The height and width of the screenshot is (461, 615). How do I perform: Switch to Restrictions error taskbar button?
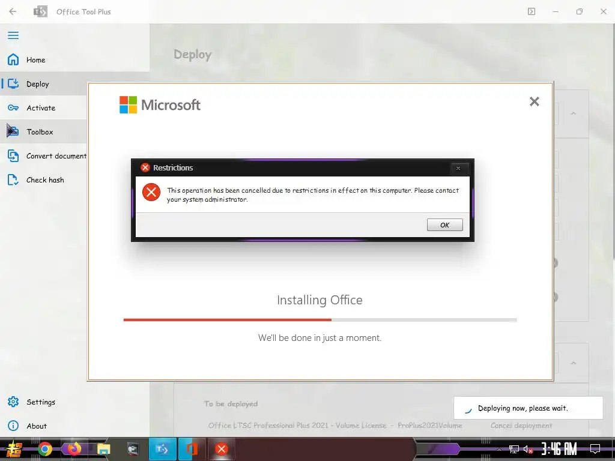[x=221, y=449]
